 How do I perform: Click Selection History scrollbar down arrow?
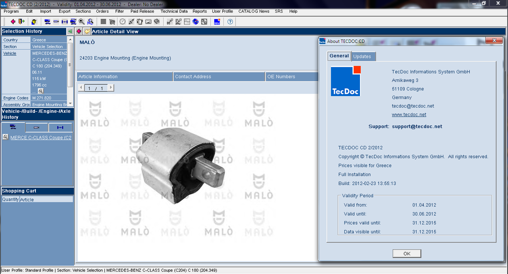coord(71,103)
